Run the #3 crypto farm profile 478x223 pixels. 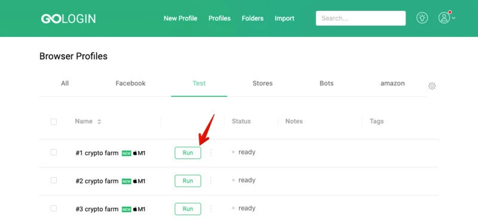pos(188,209)
